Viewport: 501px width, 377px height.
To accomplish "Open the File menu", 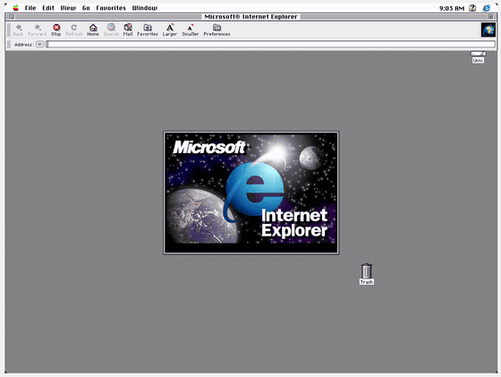I will tap(30, 8).
